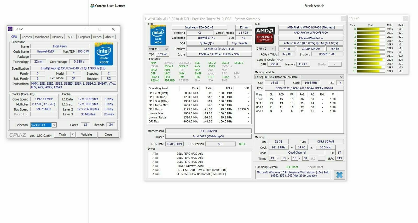Click the Intel Xeon E5-4640 v3 CPU name field

click(x=199, y=27)
